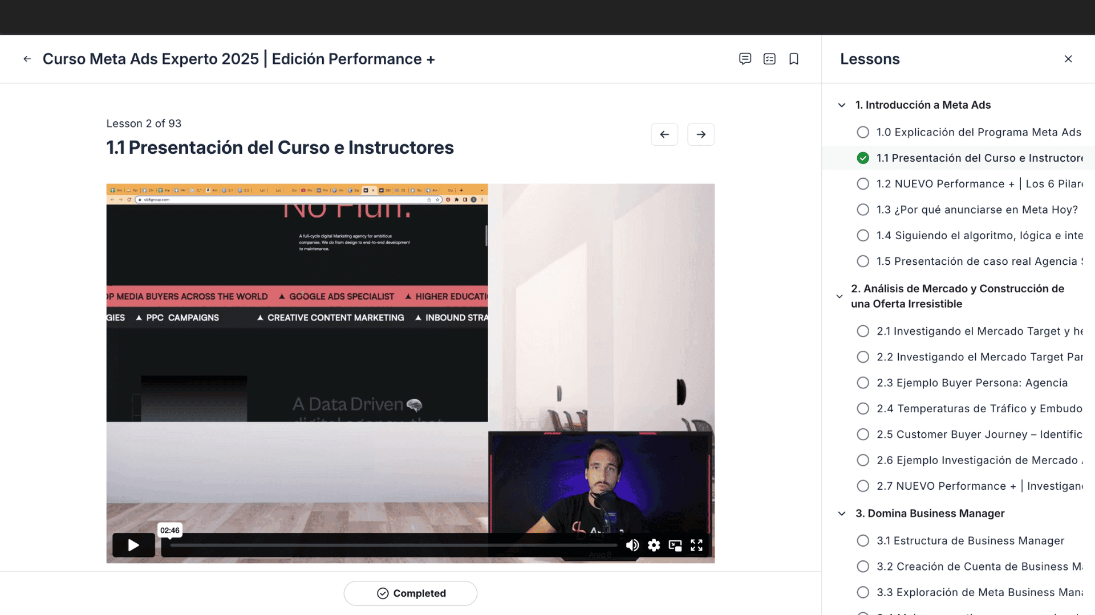
Task: Seek in the video progress bar
Action: (394, 546)
